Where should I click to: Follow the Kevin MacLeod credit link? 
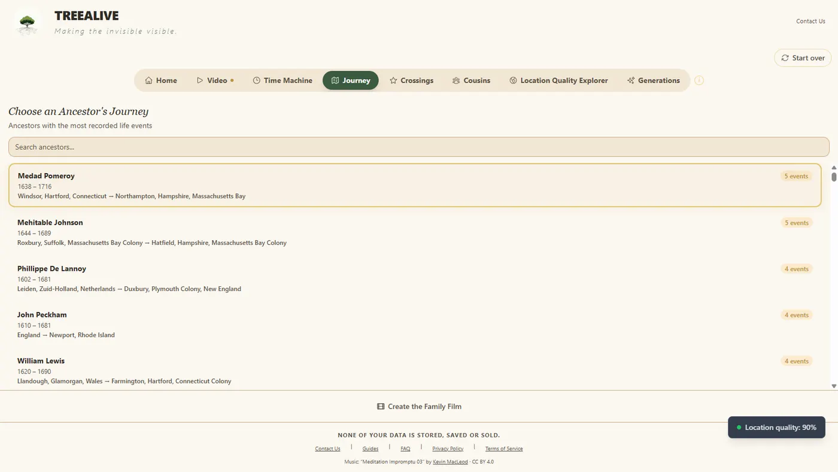[x=450, y=462]
